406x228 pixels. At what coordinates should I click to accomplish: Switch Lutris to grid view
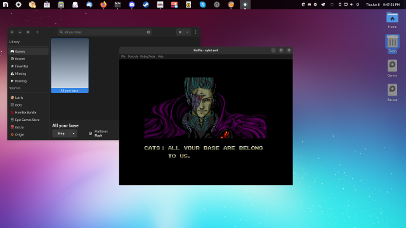[x=180, y=32]
